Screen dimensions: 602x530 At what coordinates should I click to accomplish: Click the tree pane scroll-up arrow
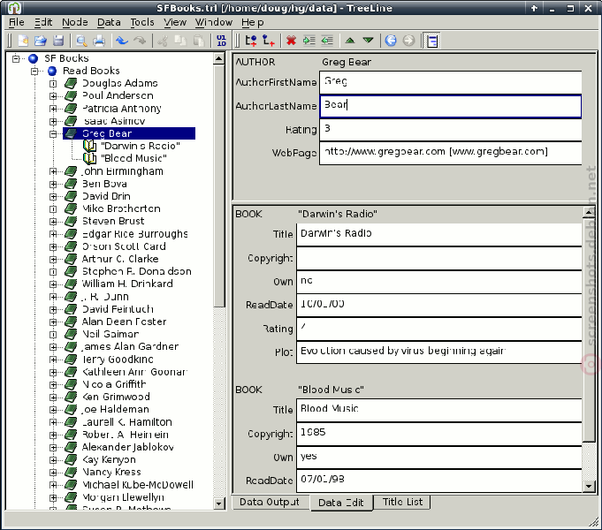tap(219, 58)
